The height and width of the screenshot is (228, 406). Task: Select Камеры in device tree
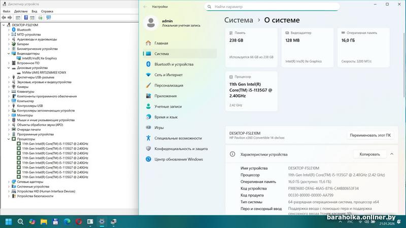pos(23,87)
